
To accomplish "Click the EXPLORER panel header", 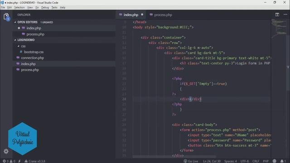I will (24, 15).
